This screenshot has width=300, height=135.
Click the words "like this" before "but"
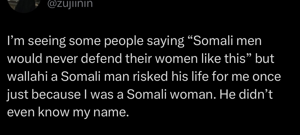(x=219, y=59)
